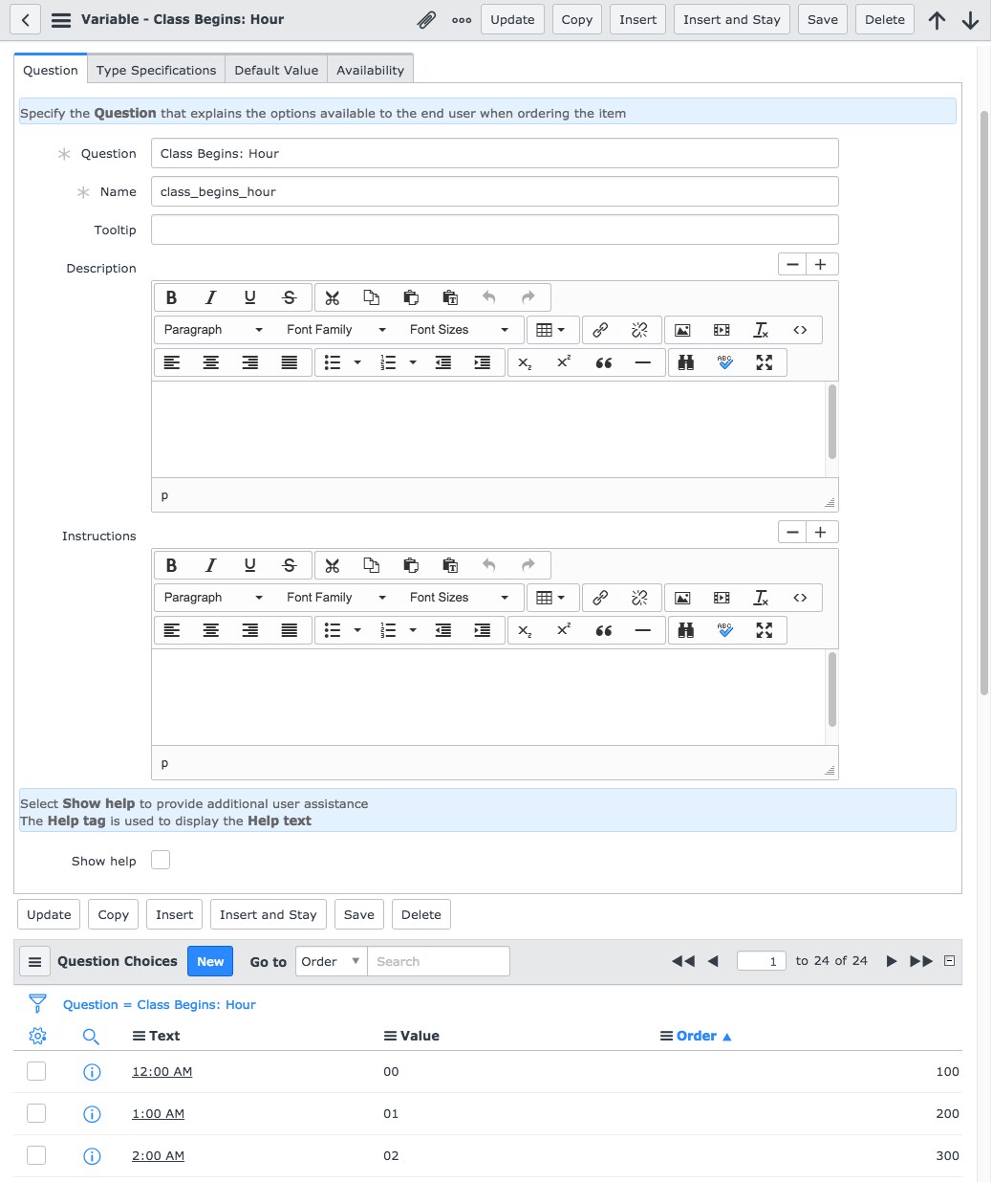Go to next record with down arrow

(x=970, y=20)
